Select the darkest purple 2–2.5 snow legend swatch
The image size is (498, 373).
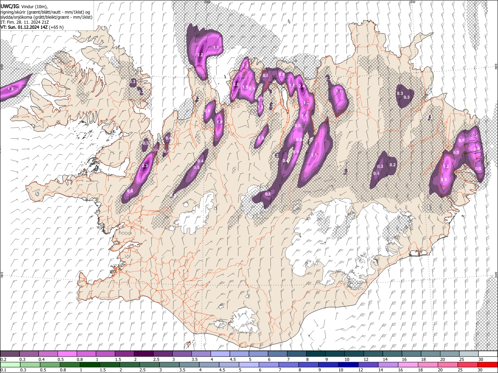pyautogui.click(x=144, y=354)
